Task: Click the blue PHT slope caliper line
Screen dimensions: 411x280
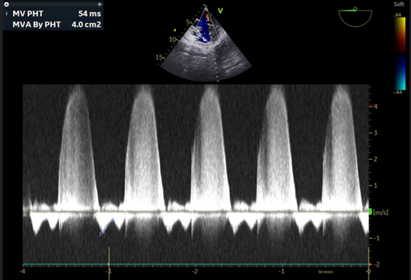Action: click(107, 226)
